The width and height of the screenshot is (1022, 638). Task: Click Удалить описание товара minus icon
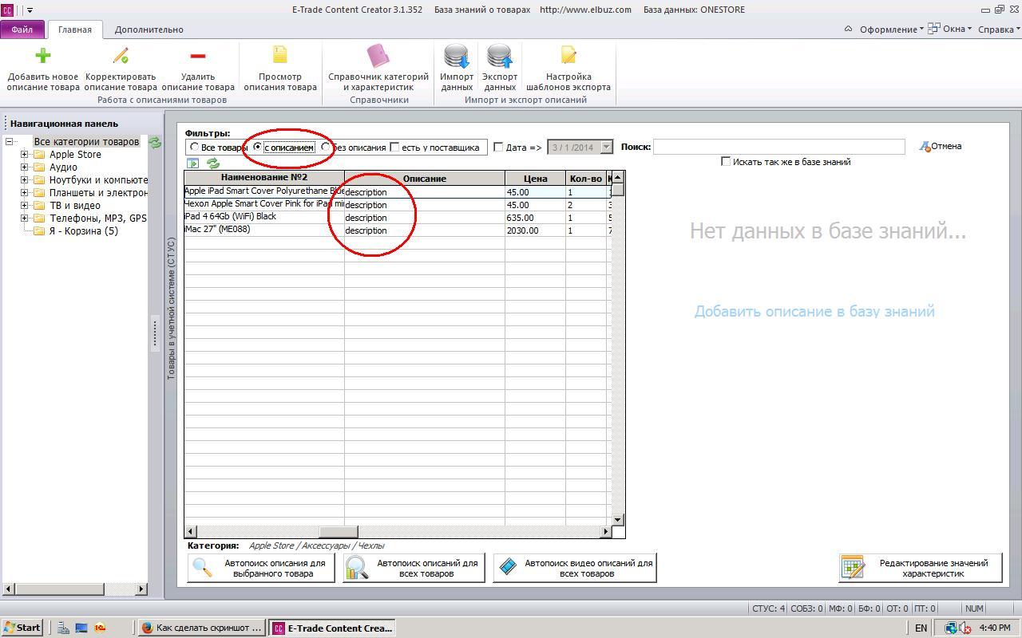click(198, 55)
